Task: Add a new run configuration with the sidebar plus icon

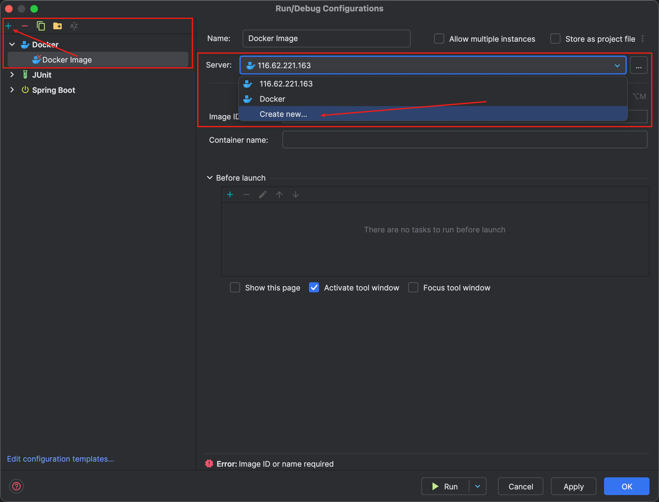Action: click(8, 26)
